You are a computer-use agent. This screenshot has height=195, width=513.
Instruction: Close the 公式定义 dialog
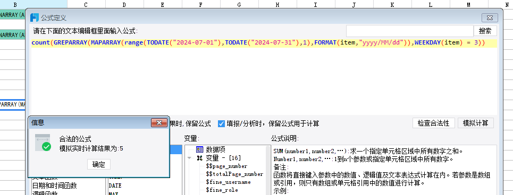pyautogui.click(x=490, y=17)
